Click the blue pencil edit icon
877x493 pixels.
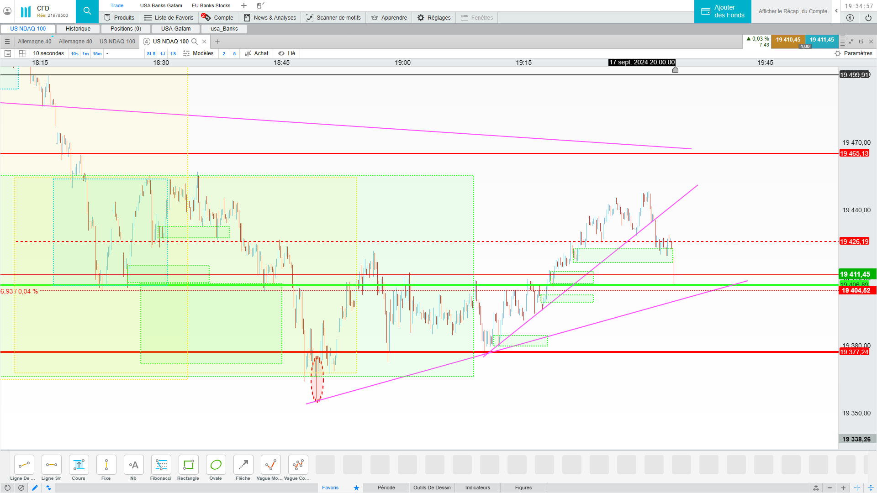coord(35,488)
